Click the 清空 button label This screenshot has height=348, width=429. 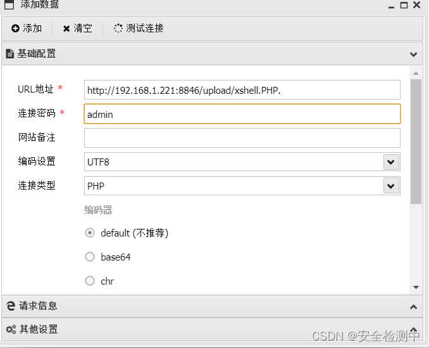pyautogui.click(x=83, y=29)
